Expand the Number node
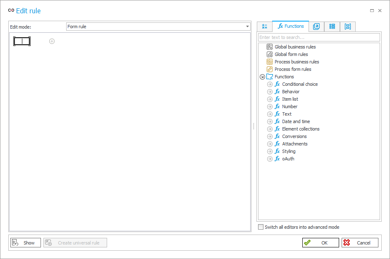 pos(270,107)
